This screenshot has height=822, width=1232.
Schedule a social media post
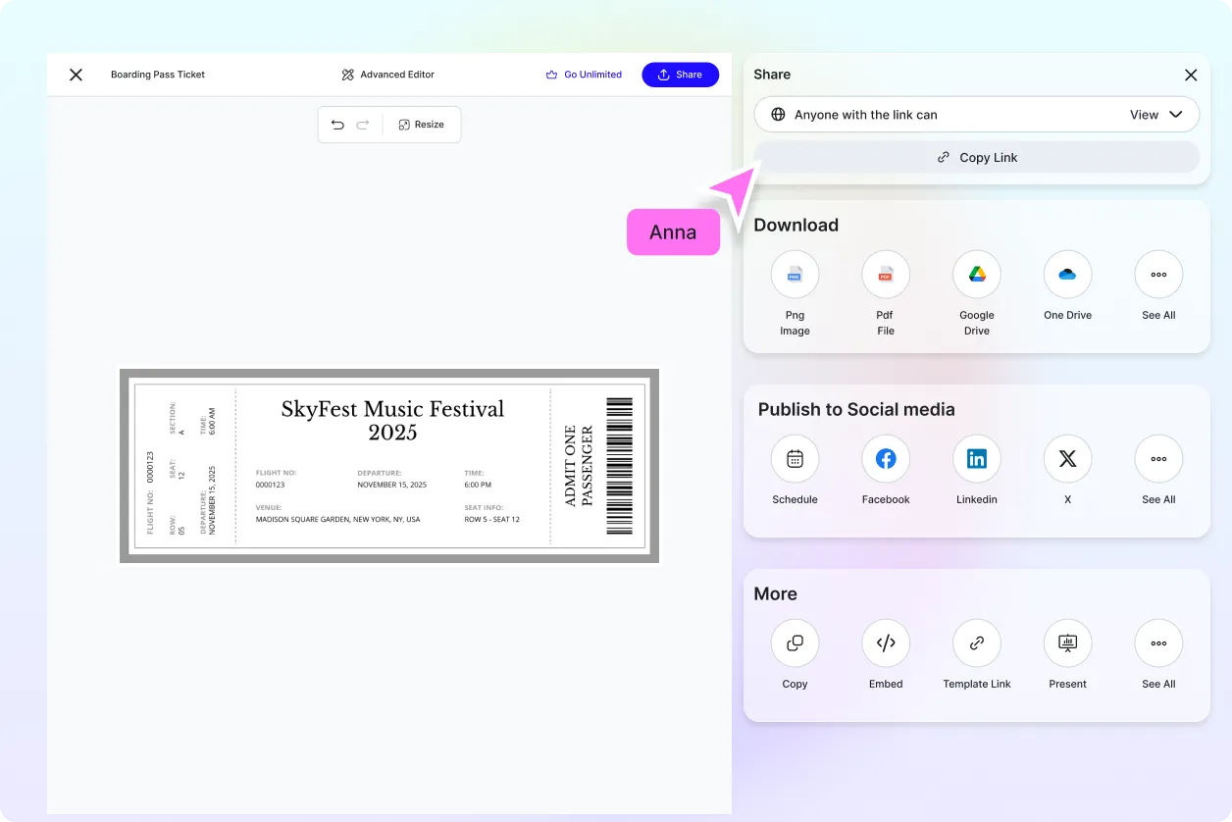[795, 459]
